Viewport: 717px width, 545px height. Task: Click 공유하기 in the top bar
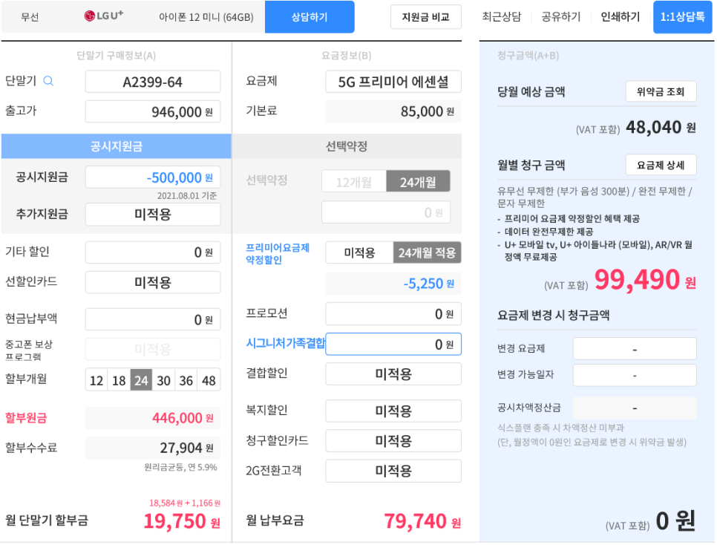[x=561, y=17]
